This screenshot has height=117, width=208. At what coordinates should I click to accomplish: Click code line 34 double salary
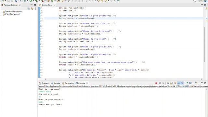78,57
